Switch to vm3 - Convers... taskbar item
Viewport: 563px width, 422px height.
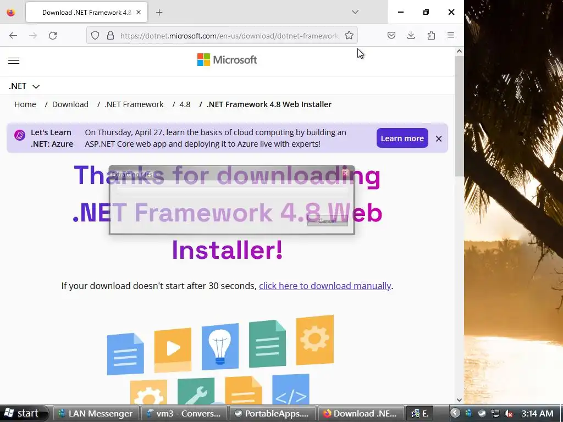point(184,414)
